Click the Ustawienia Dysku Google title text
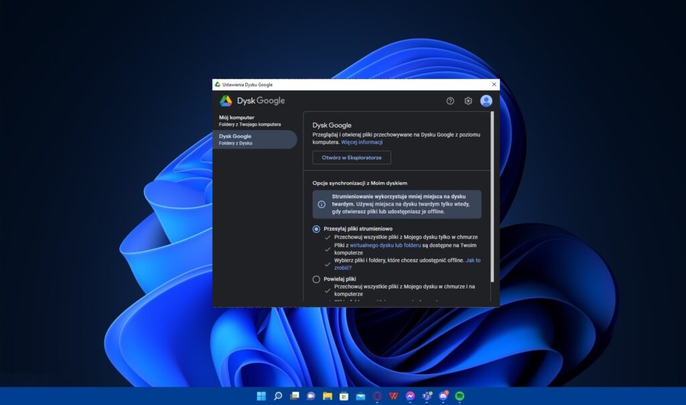 [x=247, y=85]
